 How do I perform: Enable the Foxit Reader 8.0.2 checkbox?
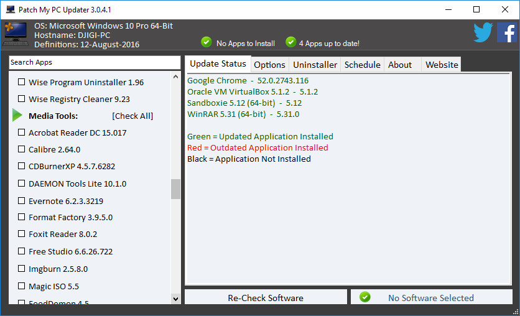click(x=22, y=234)
